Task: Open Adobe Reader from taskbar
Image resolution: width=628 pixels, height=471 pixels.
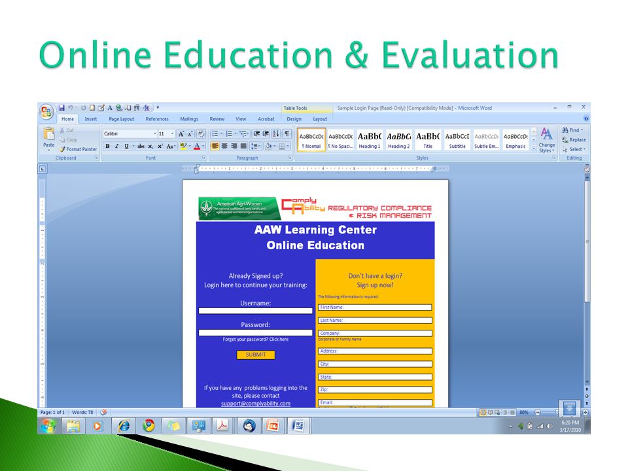Action: [x=222, y=426]
